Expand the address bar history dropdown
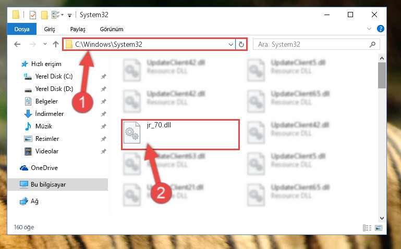This screenshot has height=249, width=401. (230, 45)
